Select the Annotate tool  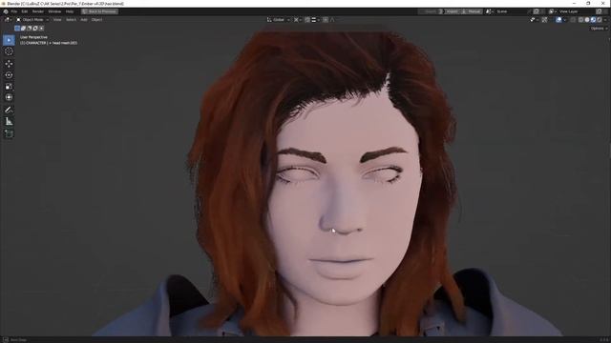coord(9,111)
